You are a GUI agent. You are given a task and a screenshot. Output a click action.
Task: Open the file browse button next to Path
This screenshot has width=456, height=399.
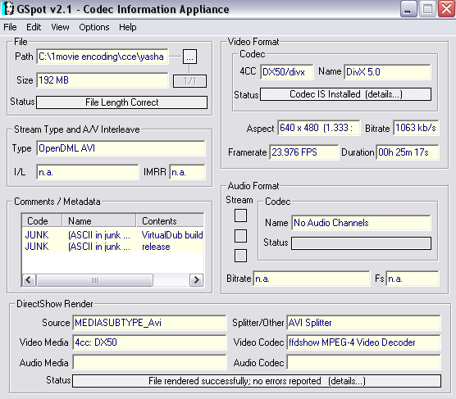(189, 57)
